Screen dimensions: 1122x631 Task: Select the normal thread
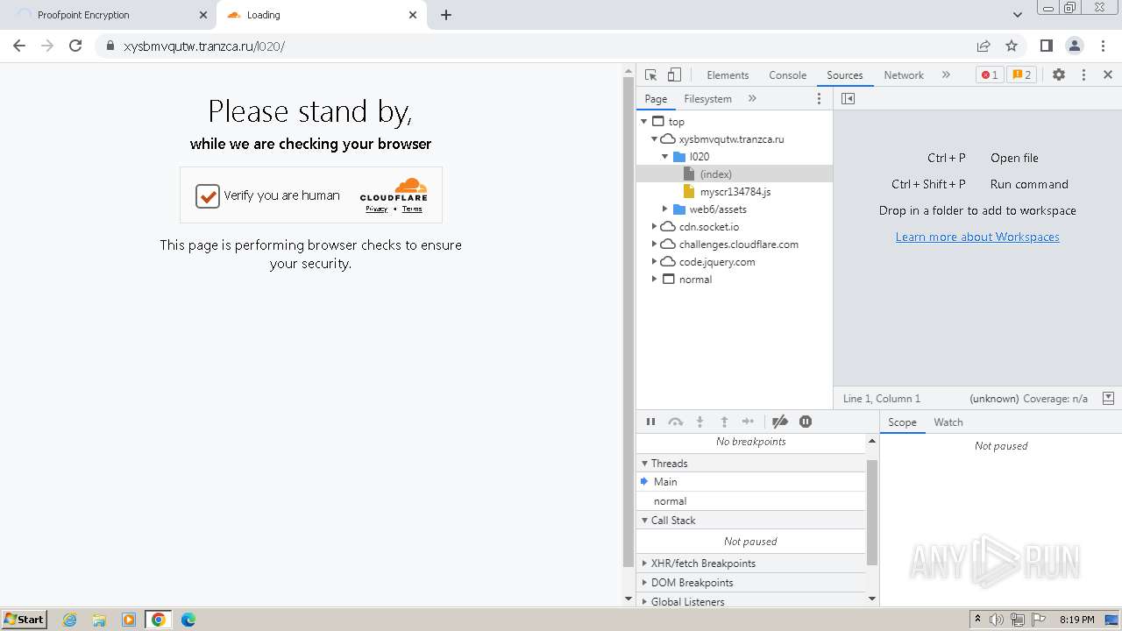pos(751,501)
